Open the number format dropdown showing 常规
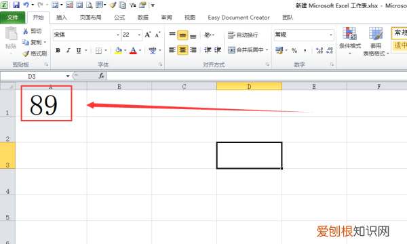 pyautogui.click(x=331, y=35)
